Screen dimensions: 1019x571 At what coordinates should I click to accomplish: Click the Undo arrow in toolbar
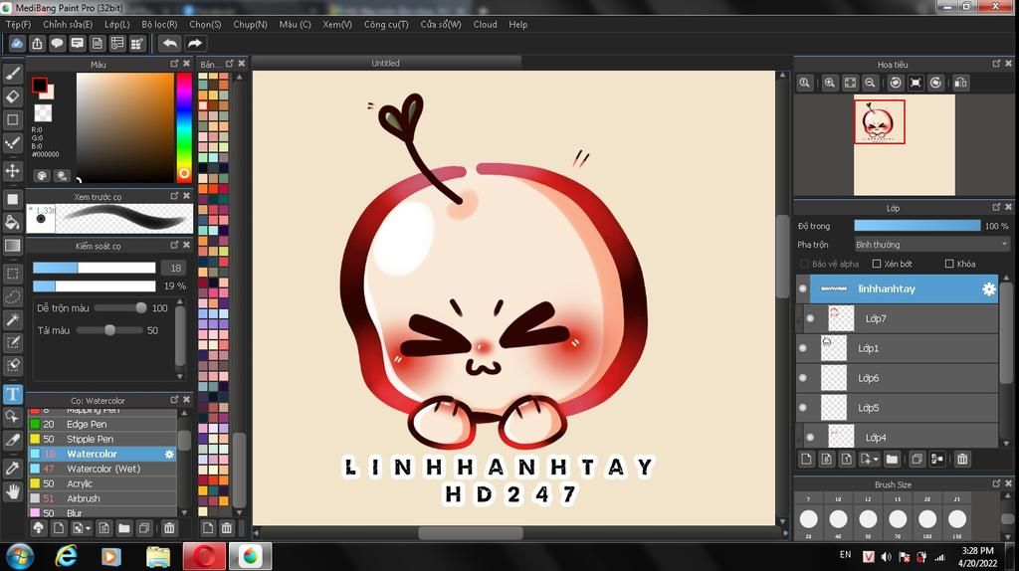169,44
